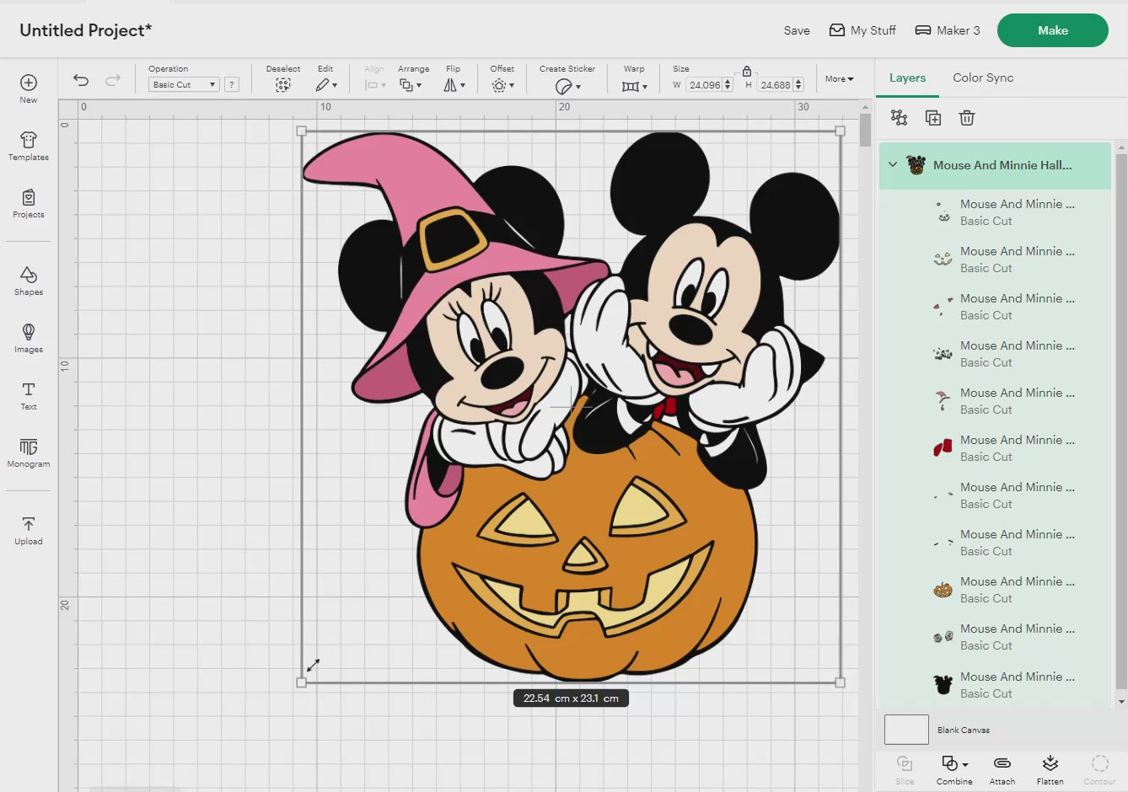This screenshot has height=792, width=1128.
Task: Click the width size input field
Action: [705, 85]
